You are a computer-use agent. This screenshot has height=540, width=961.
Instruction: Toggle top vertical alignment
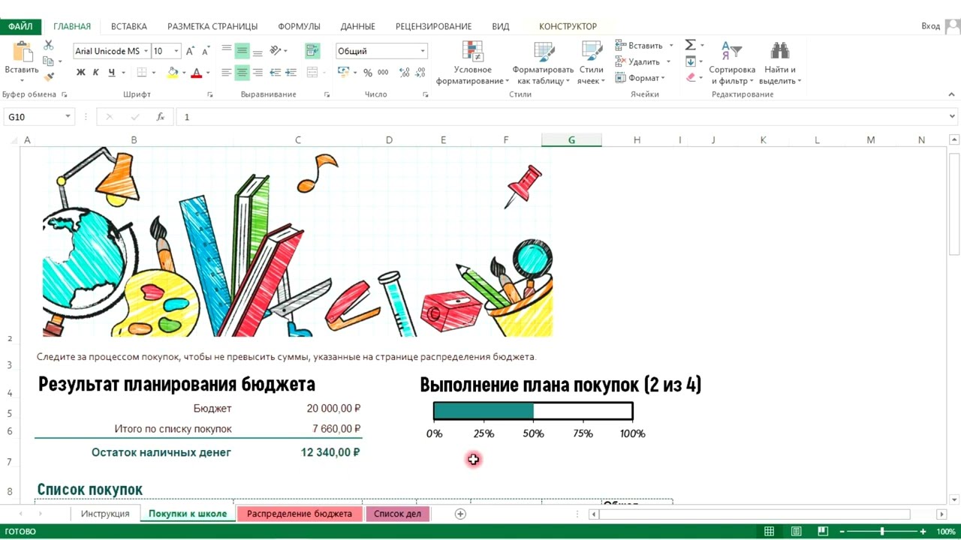227,51
